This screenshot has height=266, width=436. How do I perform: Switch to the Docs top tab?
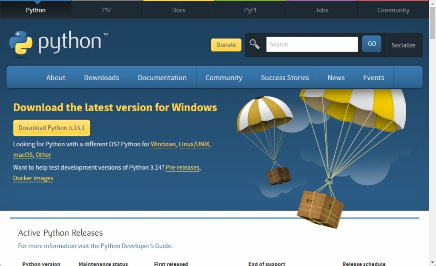pyautogui.click(x=179, y=10)
